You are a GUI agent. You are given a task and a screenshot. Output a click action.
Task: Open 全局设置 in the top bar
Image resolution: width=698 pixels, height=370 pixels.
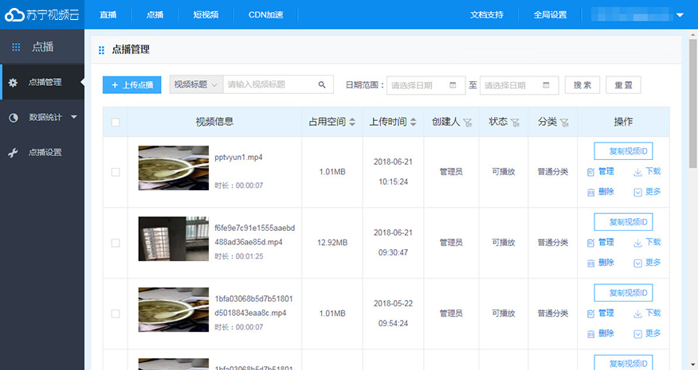click(551, 14)
